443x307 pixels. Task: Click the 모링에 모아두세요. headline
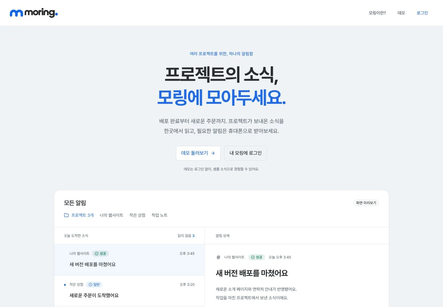coord(221,98)
